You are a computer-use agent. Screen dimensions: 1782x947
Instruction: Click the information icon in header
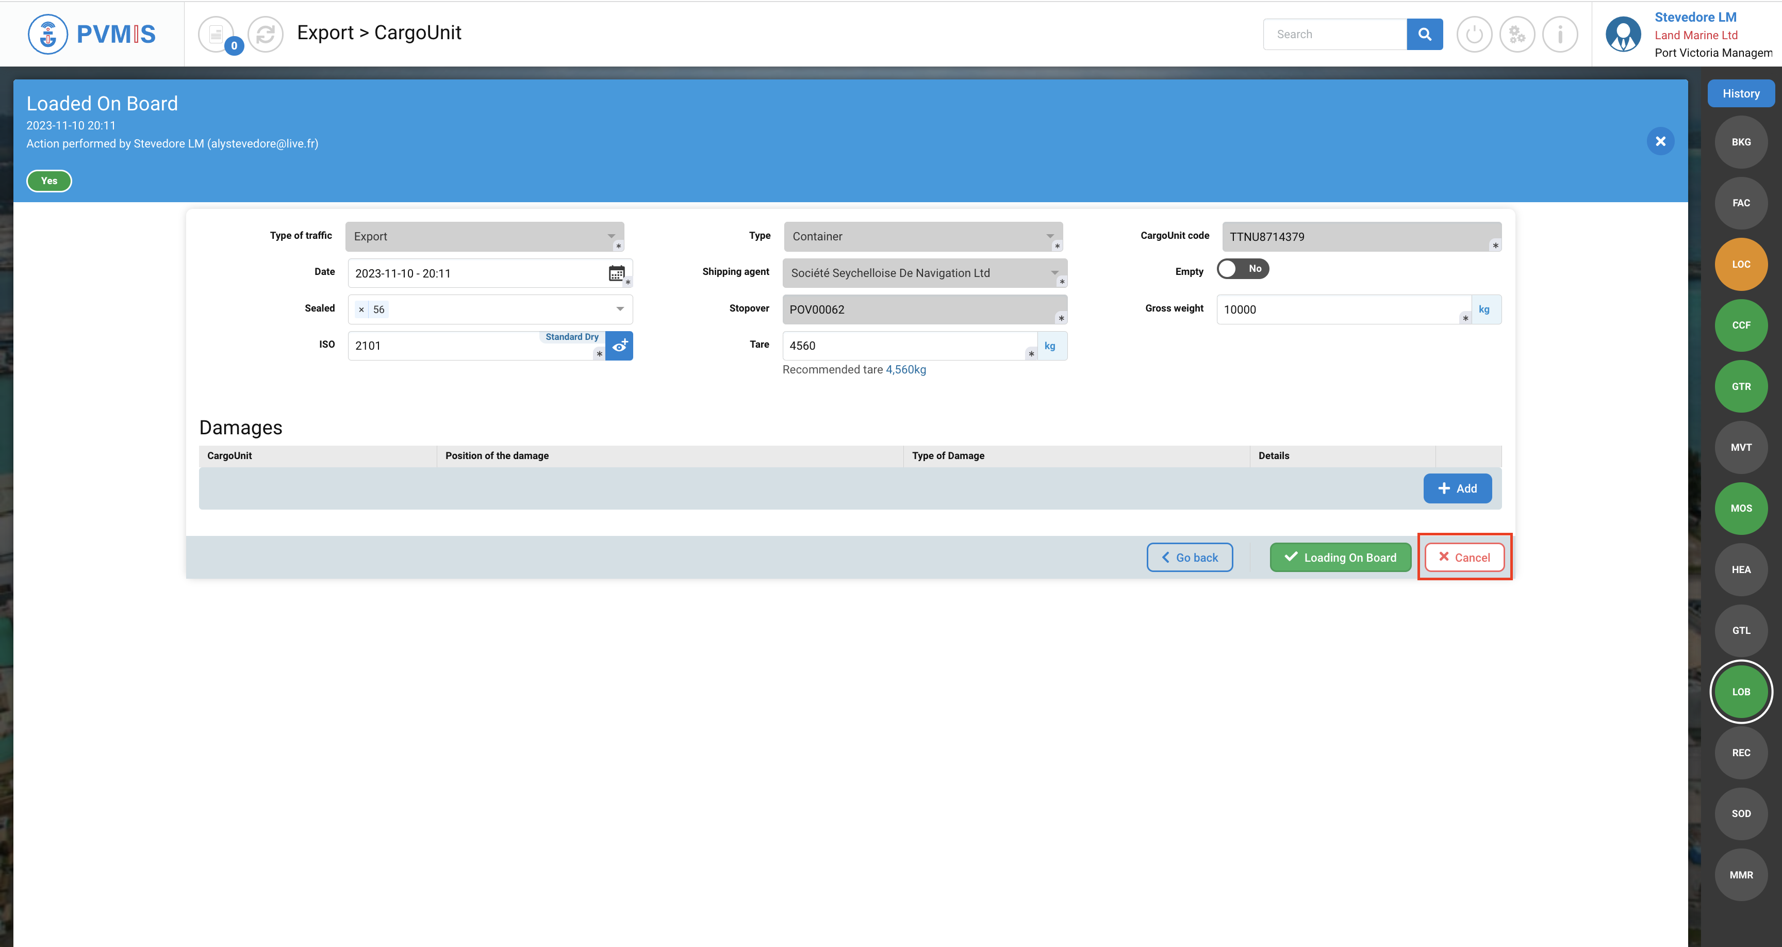[x=1560, y=34]
